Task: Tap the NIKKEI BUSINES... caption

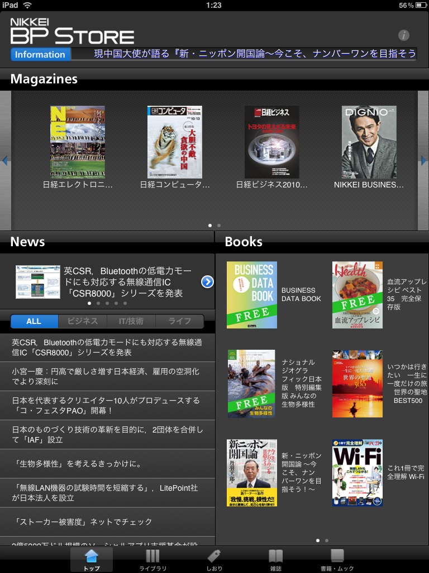Action: tap(369, 185)
